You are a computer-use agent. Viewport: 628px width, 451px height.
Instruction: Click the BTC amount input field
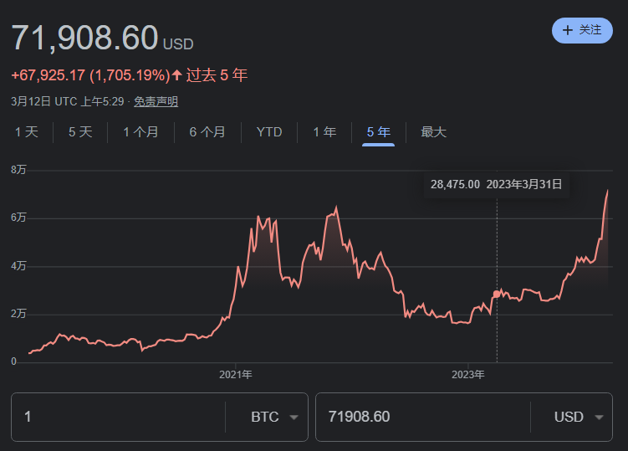coord(117,417)
